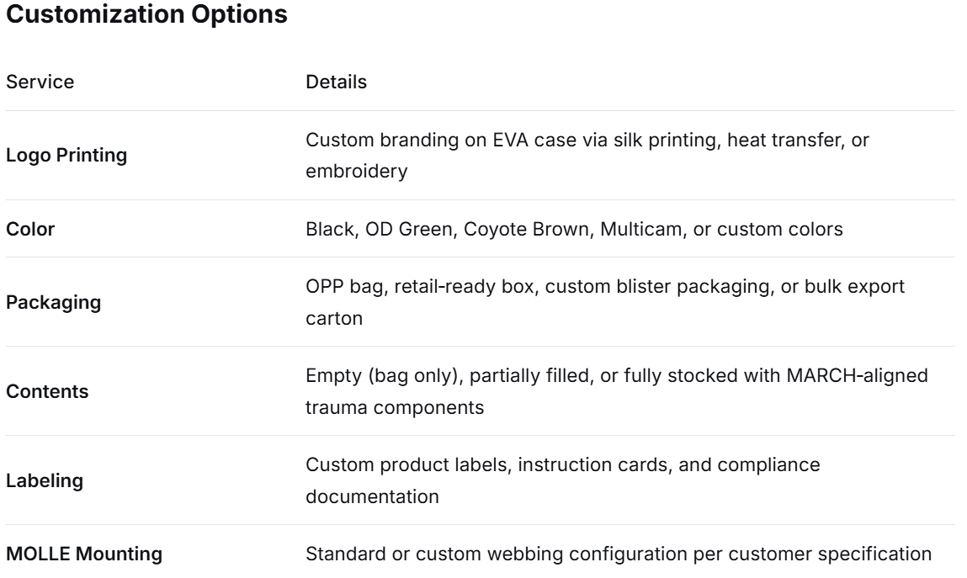This screenshot has width=967, height=578.
Task: Click the OPP bag packaging details
Action: (x=605, y=303)
